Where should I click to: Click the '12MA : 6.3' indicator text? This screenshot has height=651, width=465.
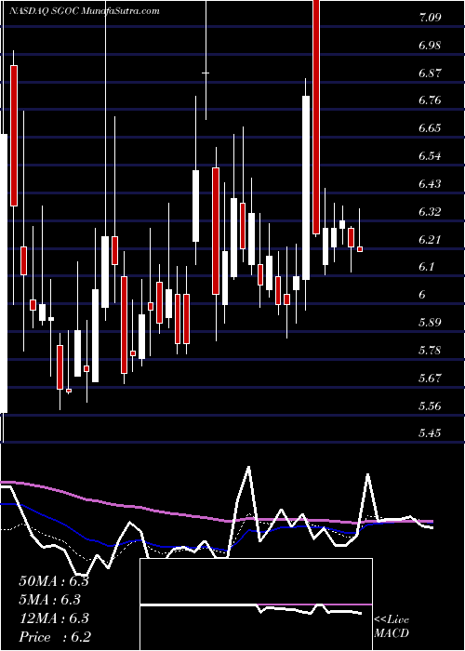coord(54,618)
